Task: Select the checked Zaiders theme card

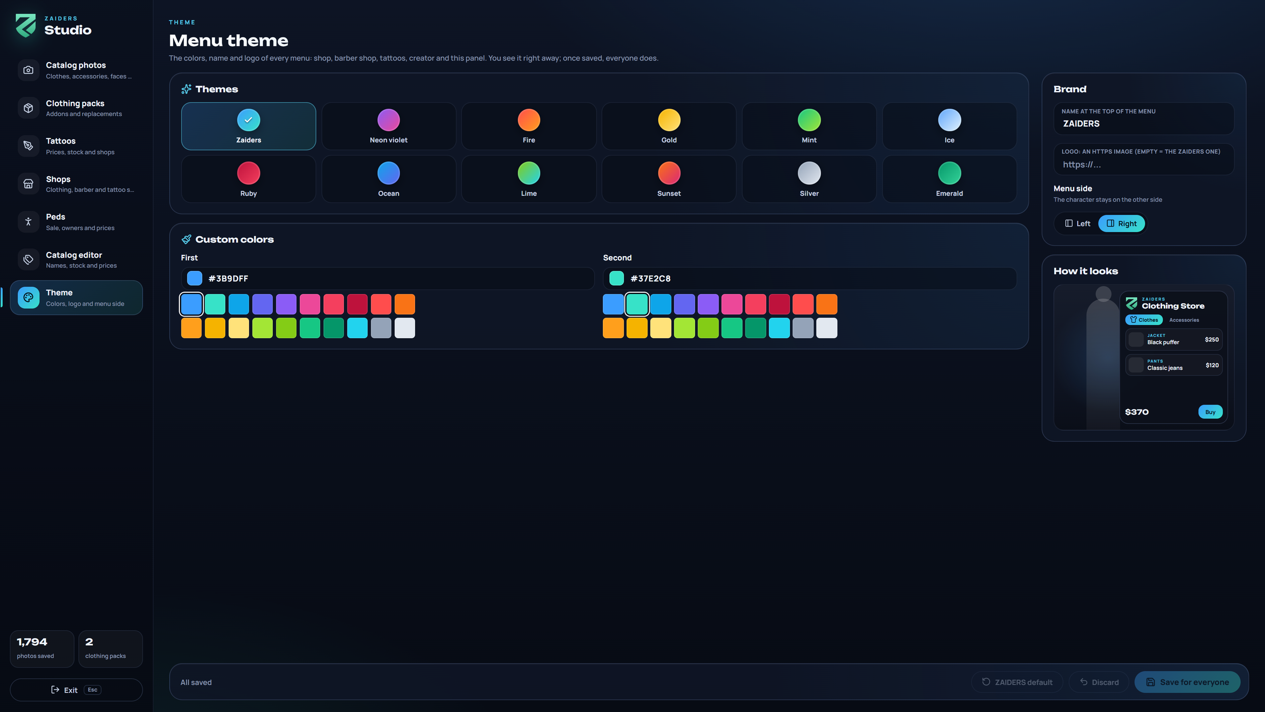Action: tap(249, 126)
